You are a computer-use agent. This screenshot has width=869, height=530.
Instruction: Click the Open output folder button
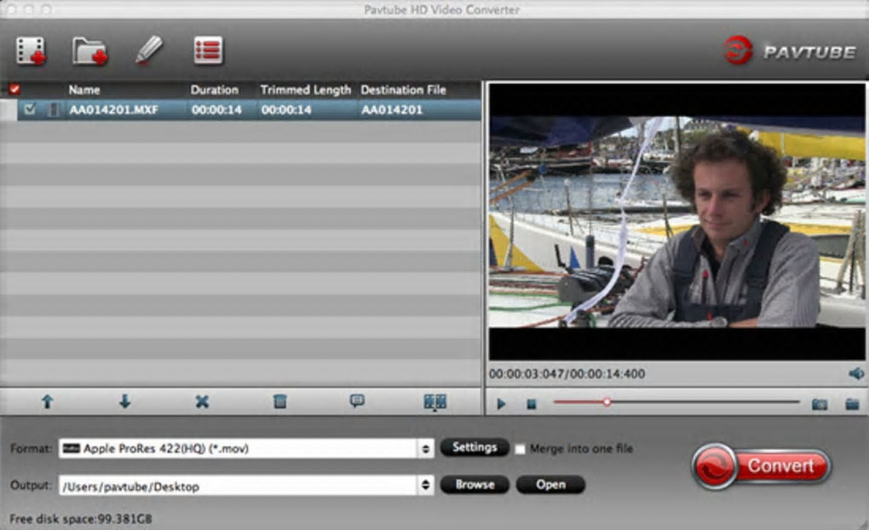pos(550,485)
